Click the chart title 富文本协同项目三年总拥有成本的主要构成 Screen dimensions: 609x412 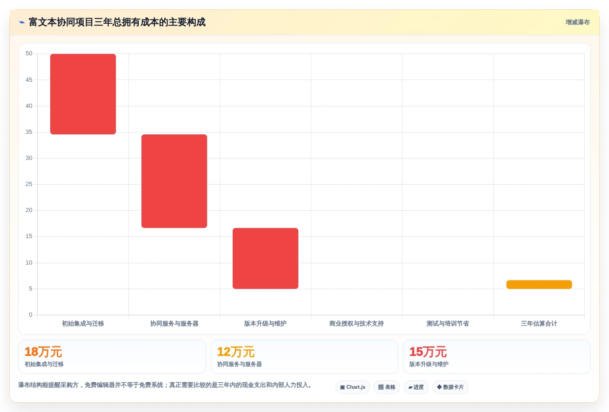pyautogui.click(x=117, y=22)
